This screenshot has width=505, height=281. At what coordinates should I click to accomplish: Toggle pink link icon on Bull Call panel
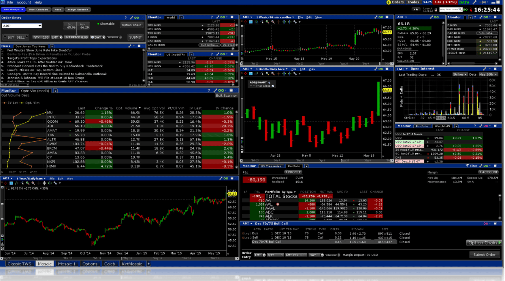(486, 224)
